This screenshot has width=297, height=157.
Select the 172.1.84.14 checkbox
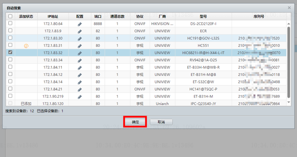10,81
